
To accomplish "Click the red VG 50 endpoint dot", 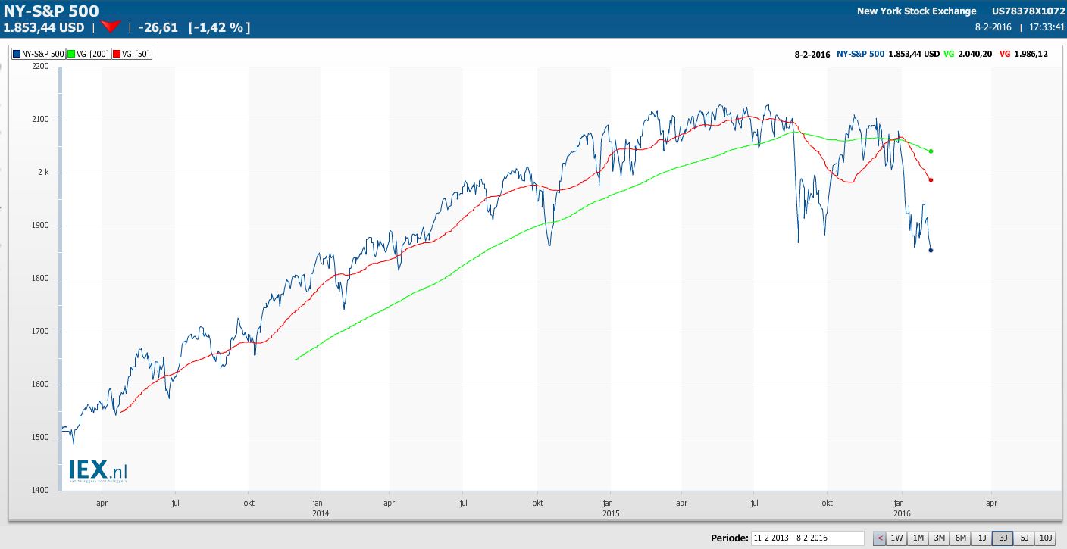I will 931,180.
